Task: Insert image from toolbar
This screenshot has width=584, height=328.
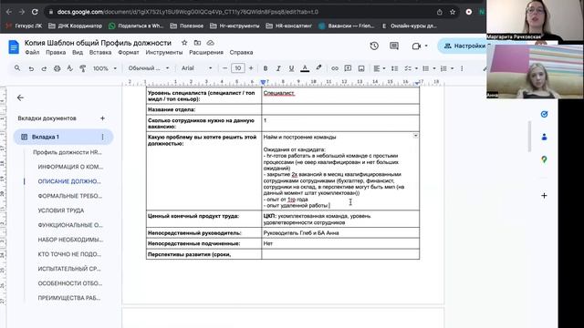Action: coord(361,68)
